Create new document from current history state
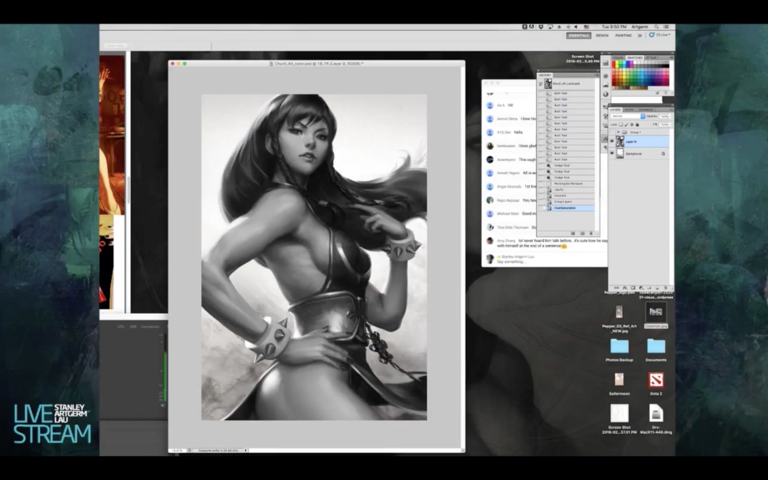Screen dimensions: 768x480 573,233
